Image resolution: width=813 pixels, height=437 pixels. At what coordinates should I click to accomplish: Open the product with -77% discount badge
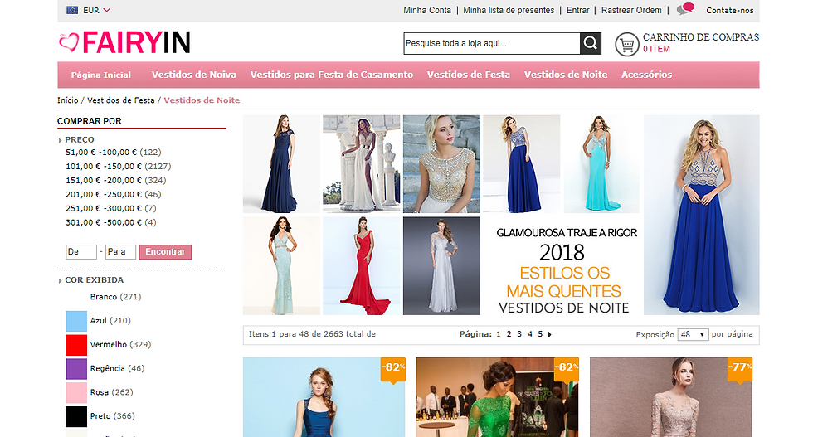671,397
